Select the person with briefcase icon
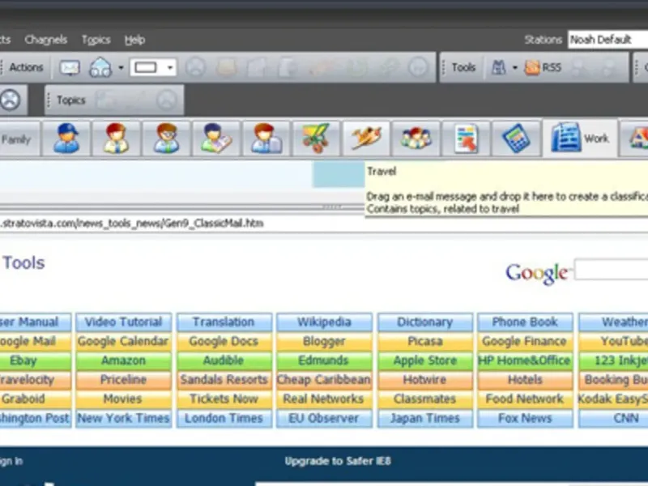 click(x=266, y=139)
